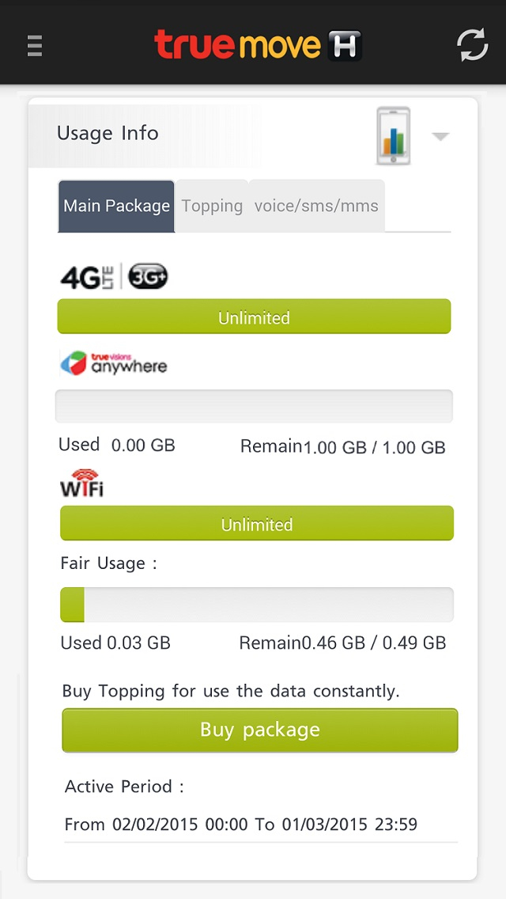Viewport: 506px width, 899px height.
Task: Tap the phone usage chart icon
Action: click(x=393, y=136)
